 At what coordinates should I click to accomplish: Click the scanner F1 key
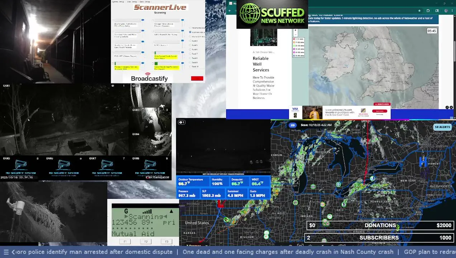125,242
